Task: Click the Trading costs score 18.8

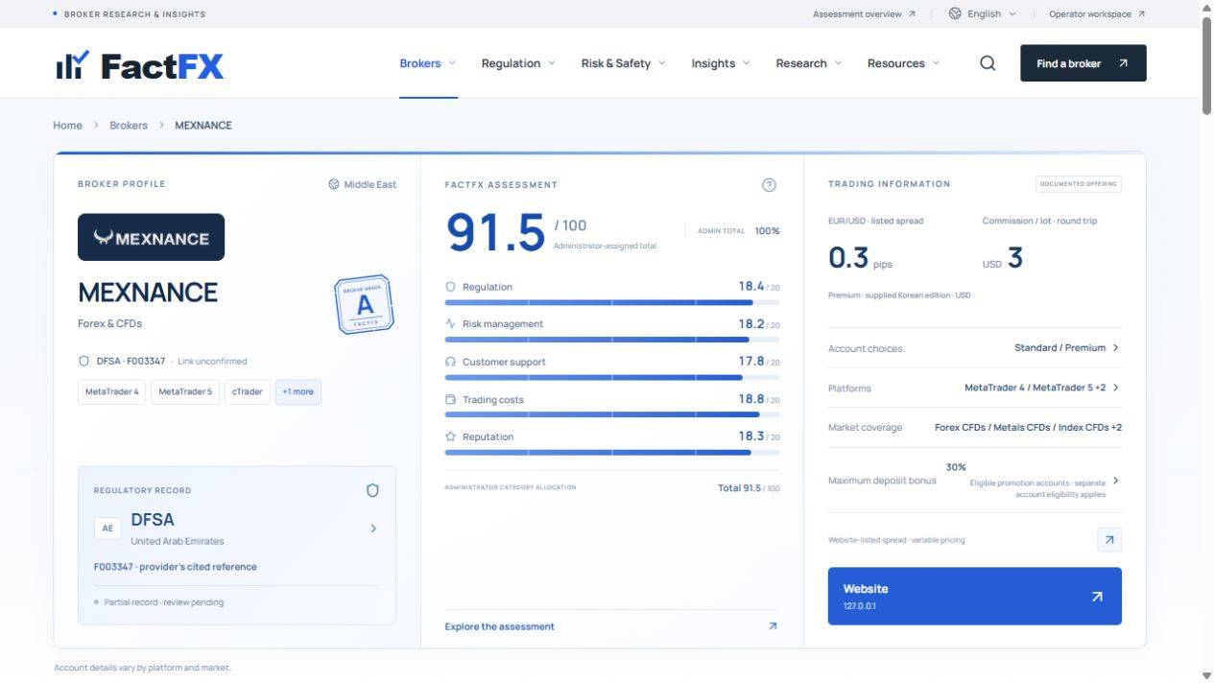Action: [x=751, y=399]
